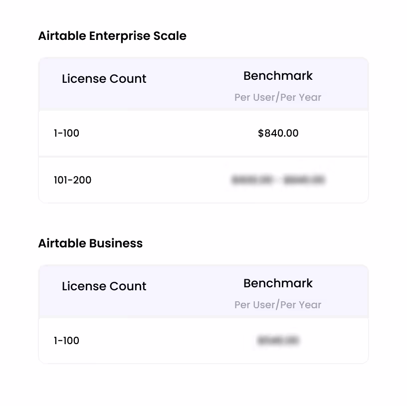Select the 1-100 row in Enterprise Scale table
407x406 pixels.
tap(203, 133)
